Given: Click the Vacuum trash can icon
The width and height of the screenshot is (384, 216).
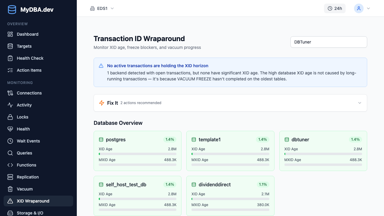Looking at the screenshot, I should click(x=10, y=189).
